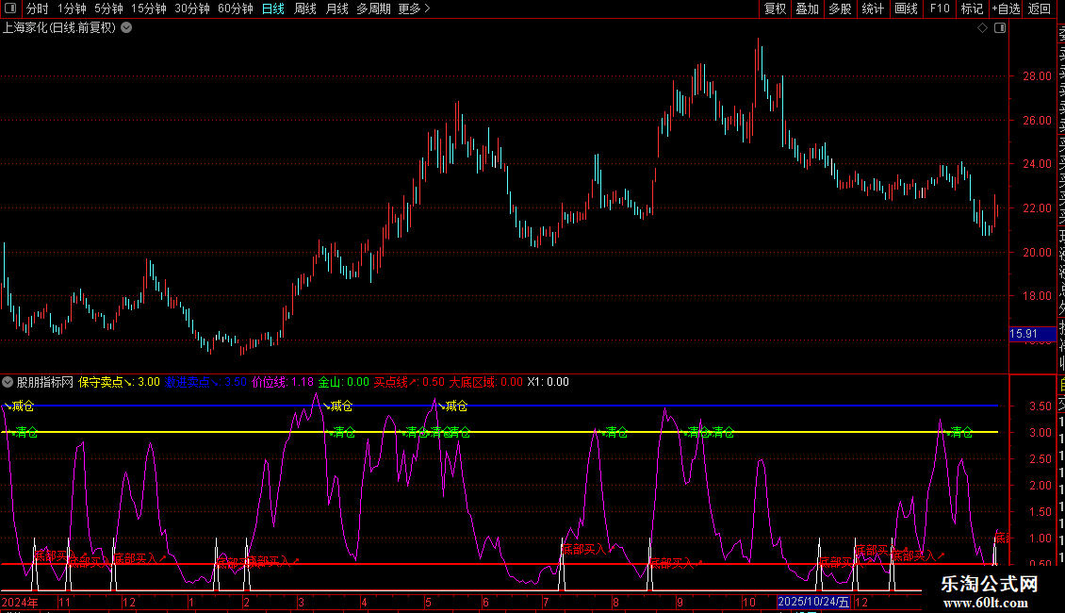Image resolution: width=1065 pixels, height=613 pixels.
Task: Open the 统计 statistics button
Action: (x=873, y=8)
